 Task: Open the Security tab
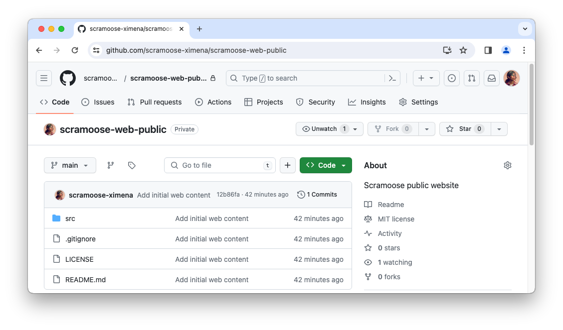[x=316, y=102]
